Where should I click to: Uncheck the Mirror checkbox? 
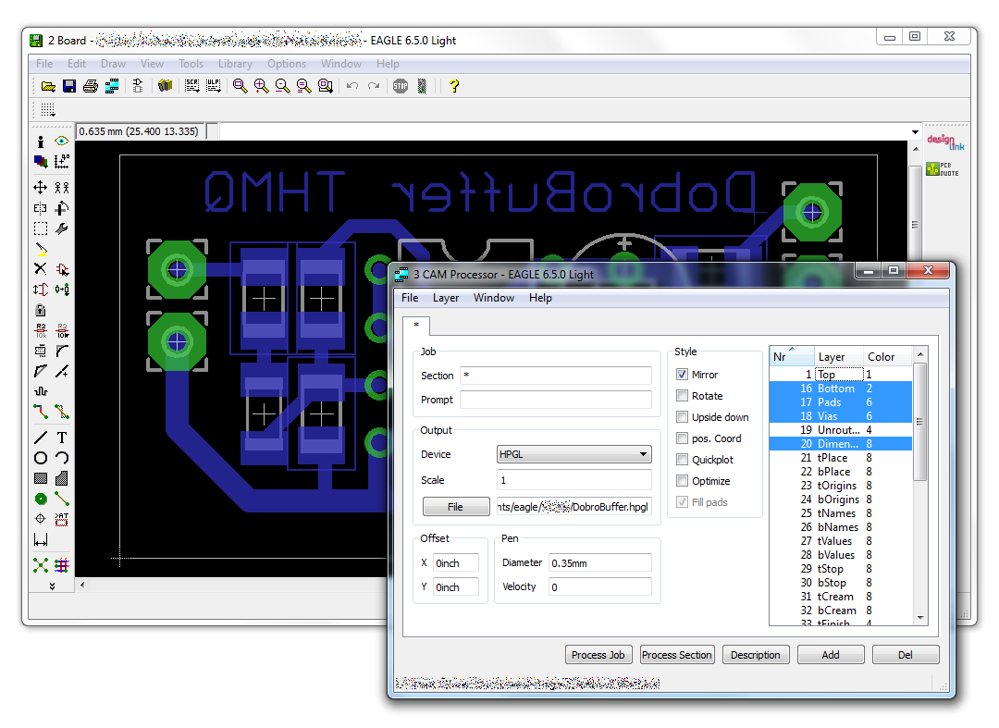[x=683, y=375]
